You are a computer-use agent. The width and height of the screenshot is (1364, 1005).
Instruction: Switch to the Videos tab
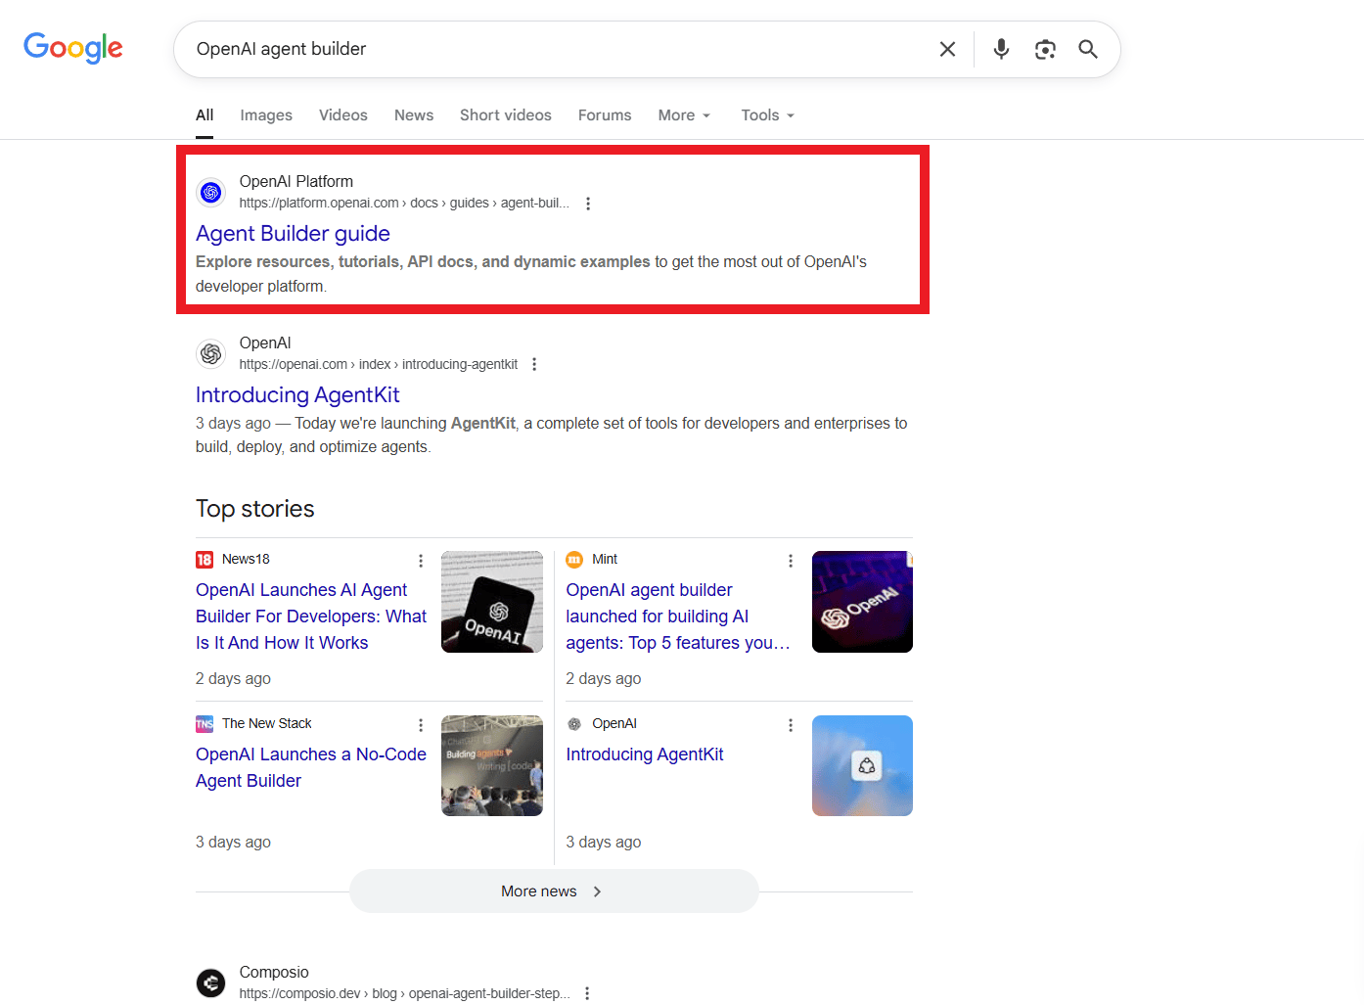pyautogui.click(x=343, y=115)
